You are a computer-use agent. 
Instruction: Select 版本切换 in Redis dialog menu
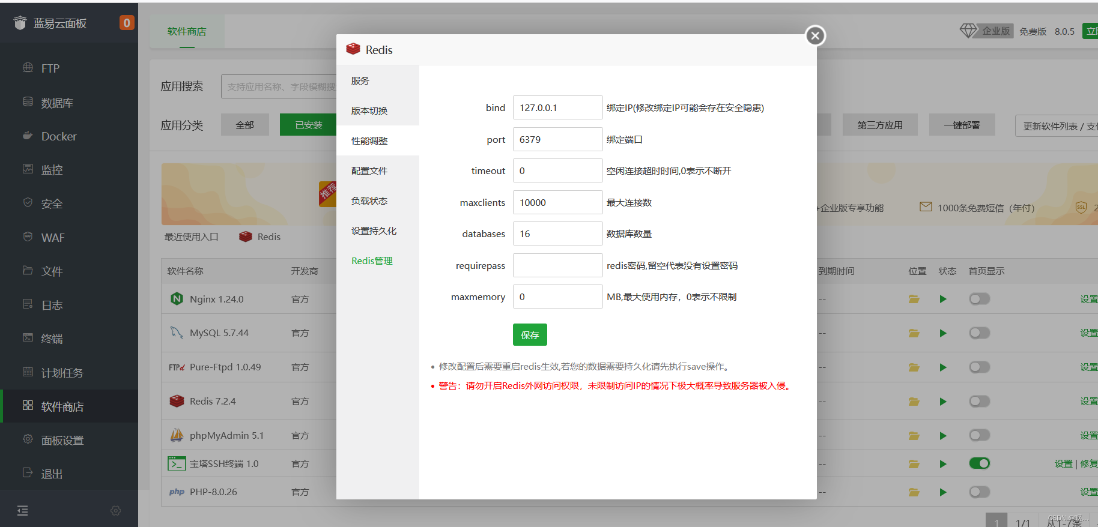tap(378, 110)
